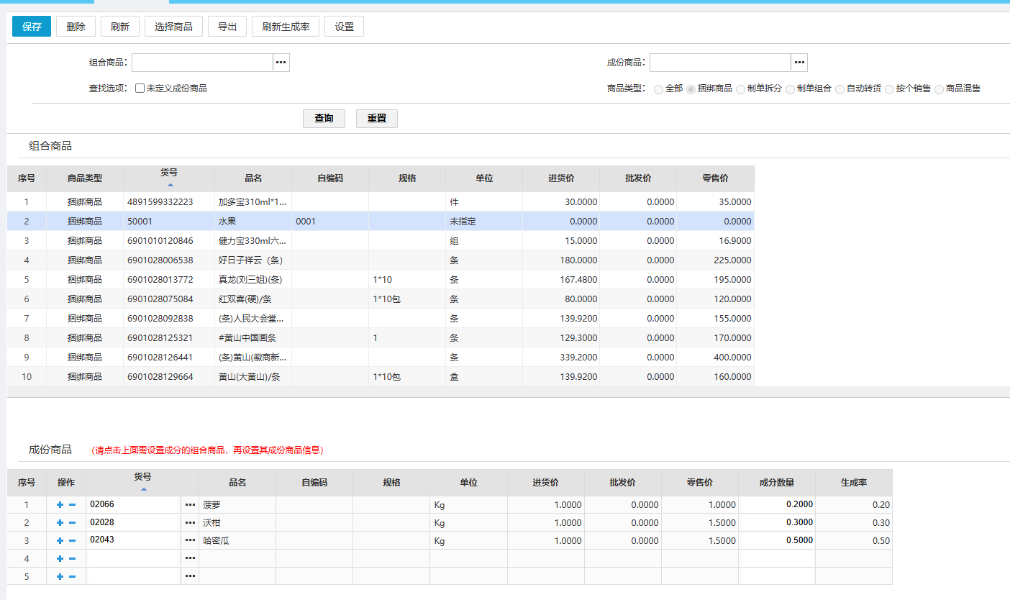Click plus icon in component row 1
The width and height of the screenshot is (1010, 600).
click(x=60, y=505)
